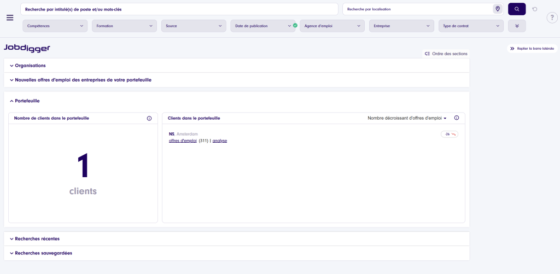Expand the Recherches récentes section

37,239
